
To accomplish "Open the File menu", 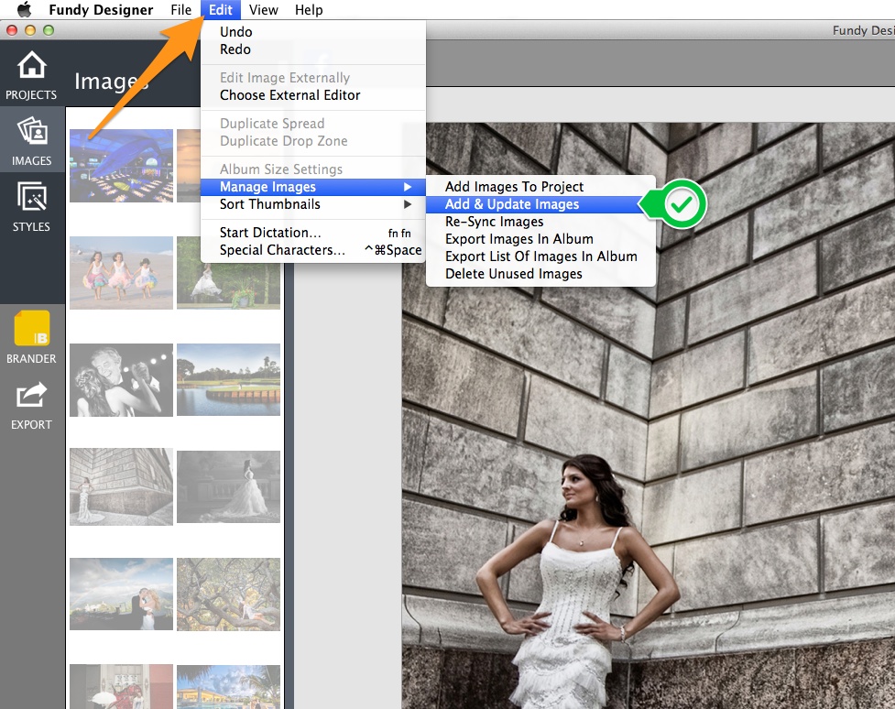I will click(181, 10).
